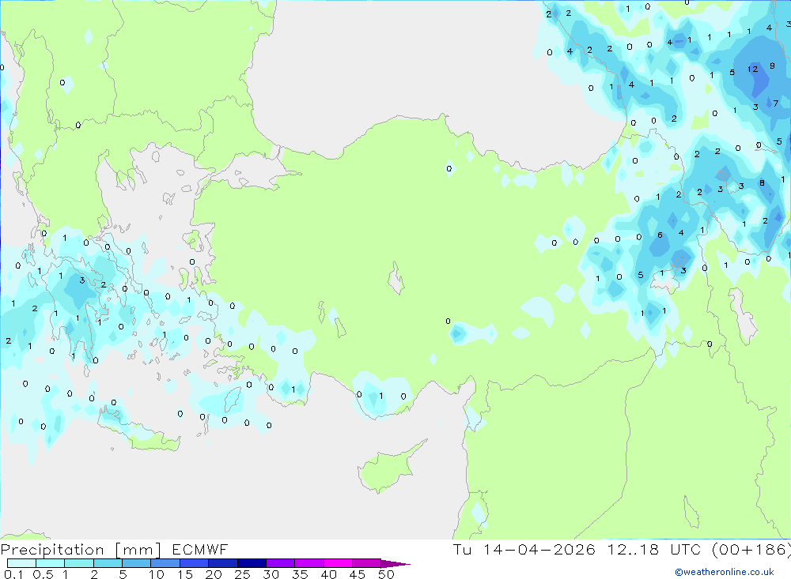Click the 'Precipitation [mm]' title text
This screenshot has height=579, width=791.
click(81, 550)
